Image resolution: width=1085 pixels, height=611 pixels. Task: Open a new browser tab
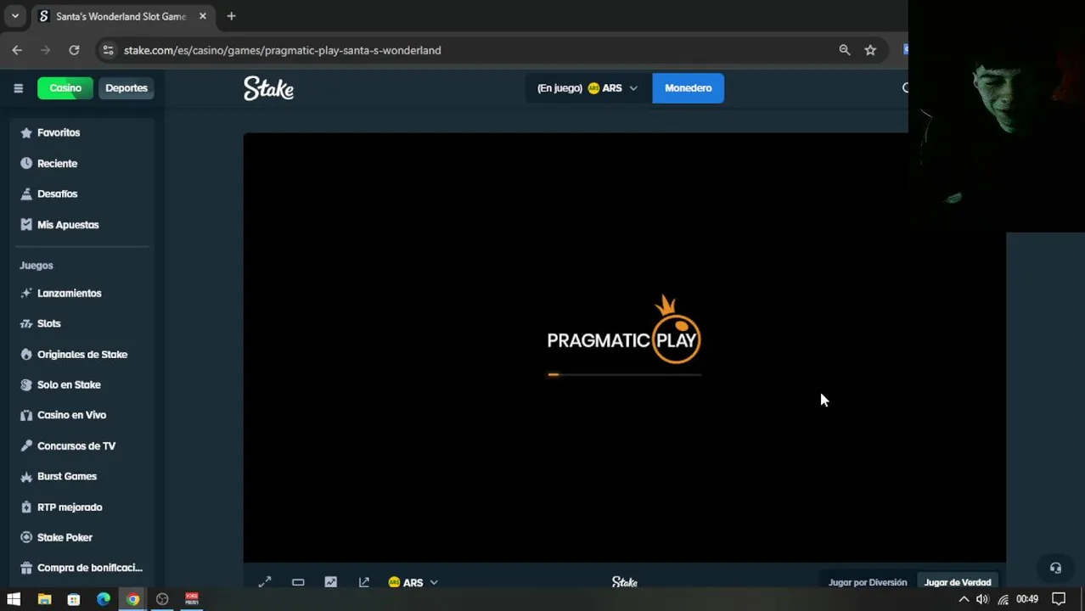(231, 16)
